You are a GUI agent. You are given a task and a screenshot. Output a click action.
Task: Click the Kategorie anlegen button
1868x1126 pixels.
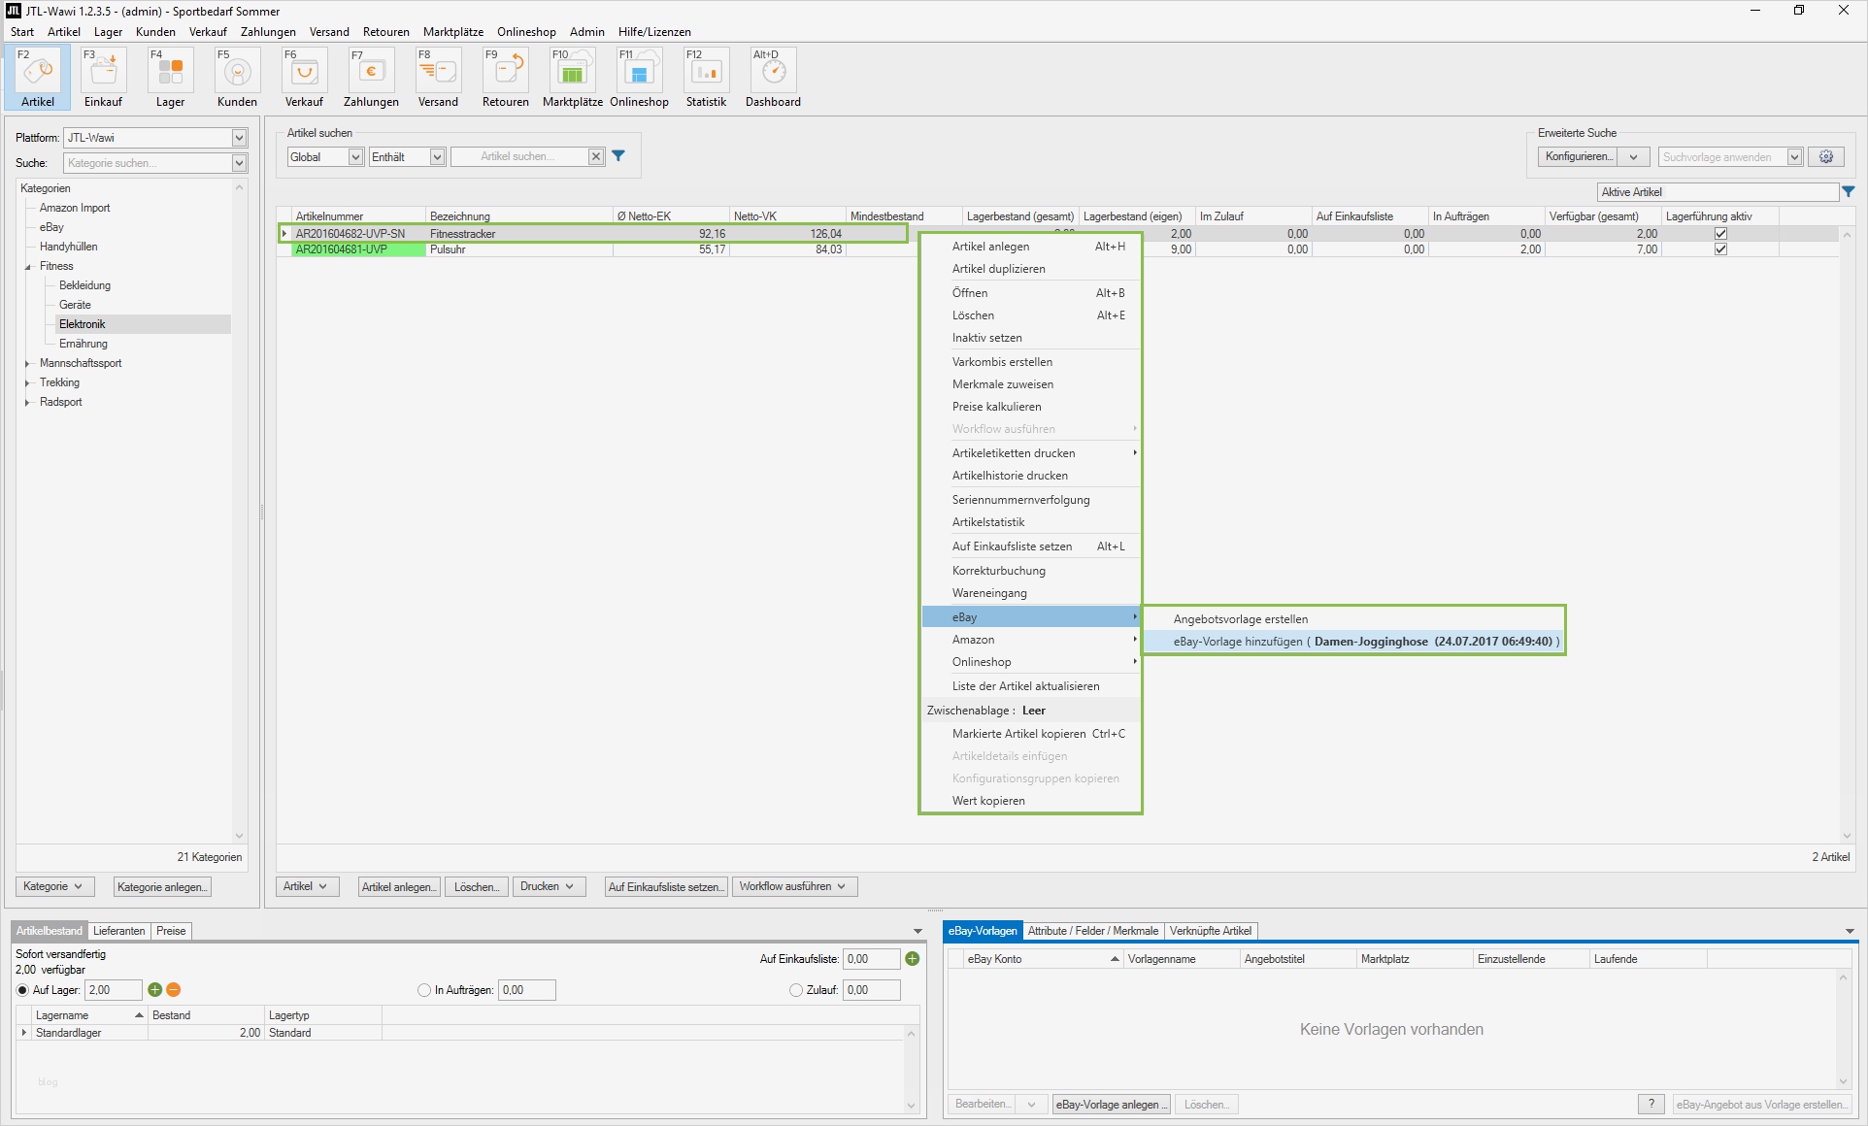162,886
